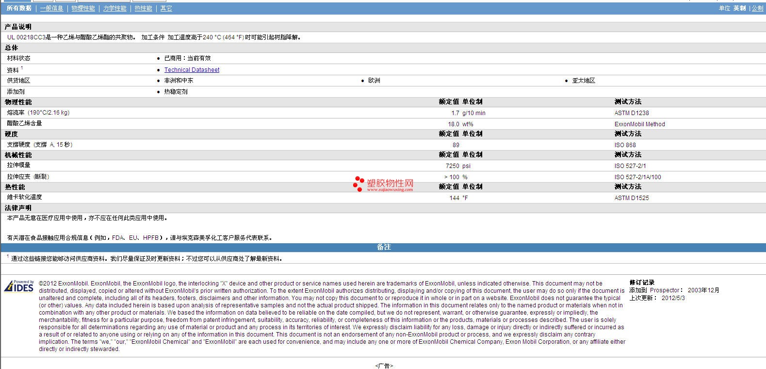Select the 英制 unit option
Screen dimensions: 766x369
(x=739, y=8)
